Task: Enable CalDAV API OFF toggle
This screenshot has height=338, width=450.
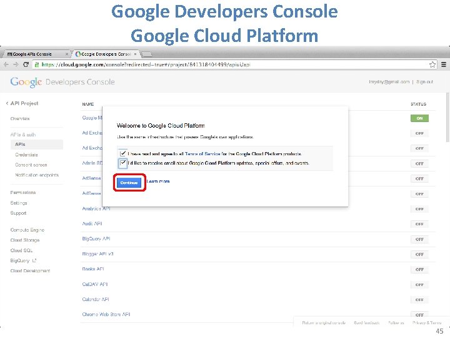Action: [x=419, y=285]
